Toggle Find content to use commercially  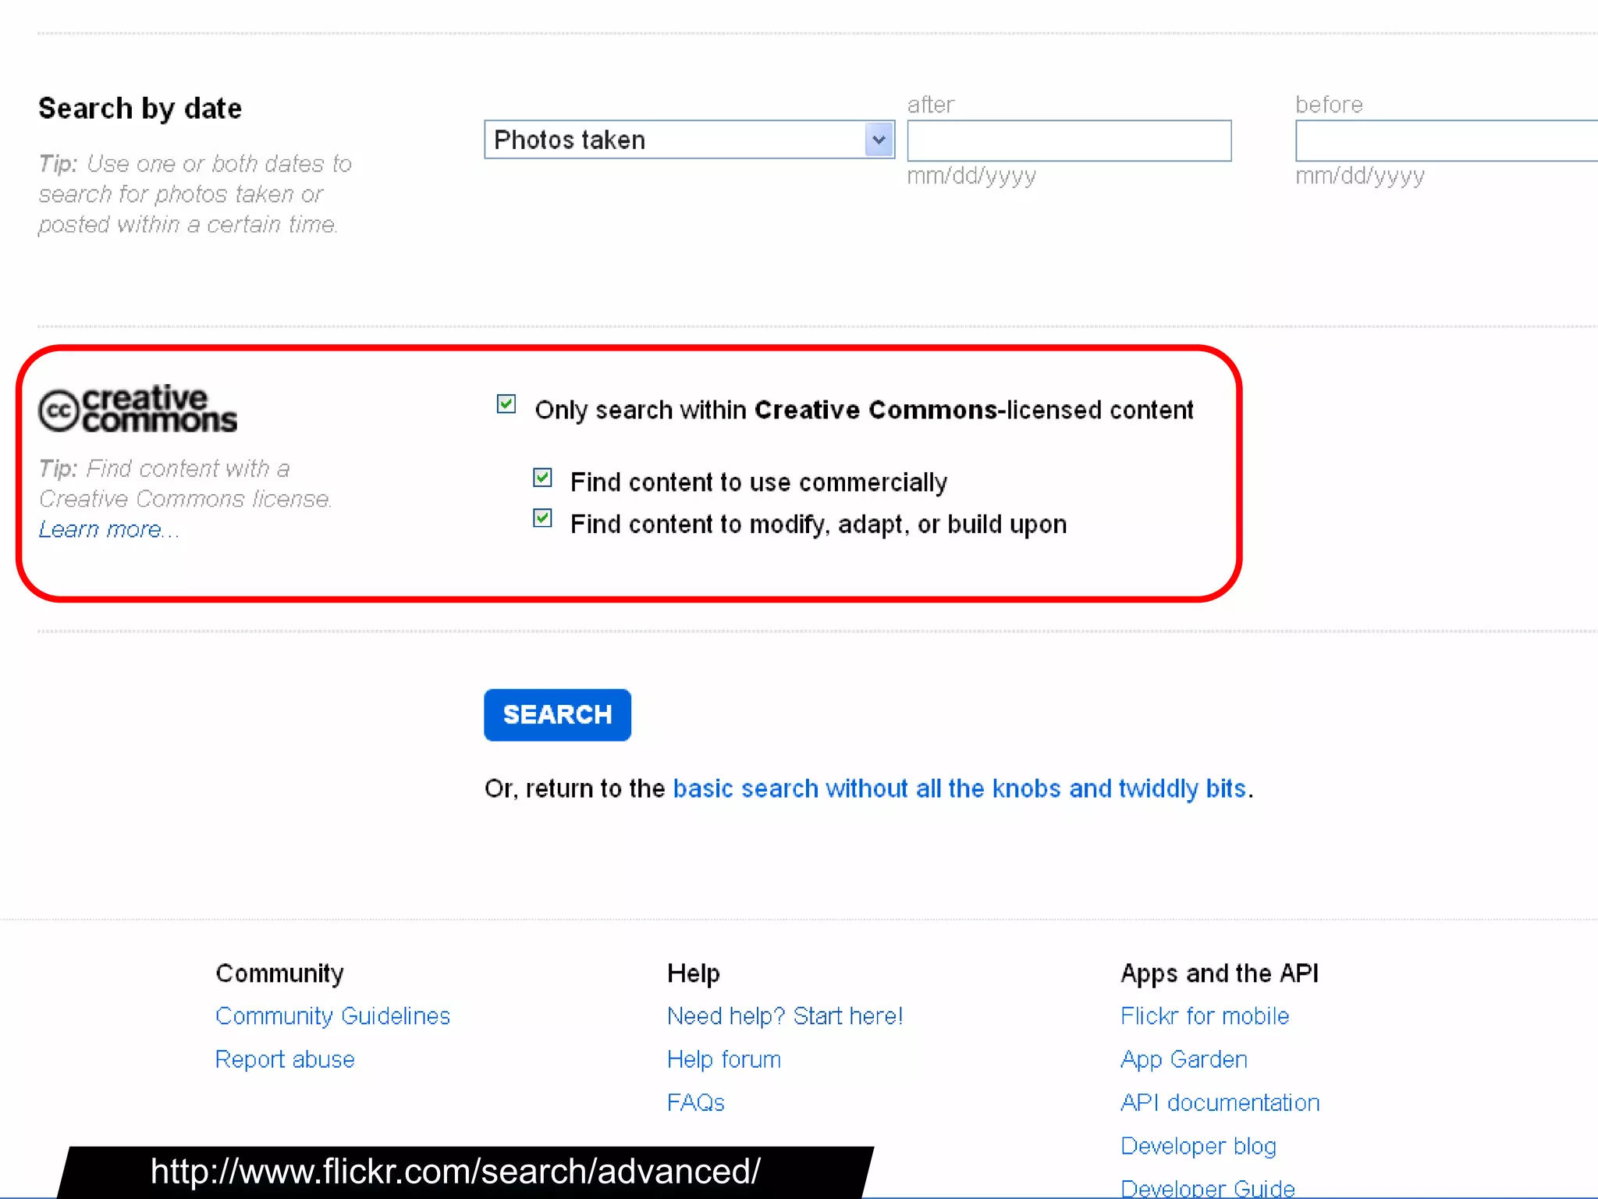click(x=542, y=477)
